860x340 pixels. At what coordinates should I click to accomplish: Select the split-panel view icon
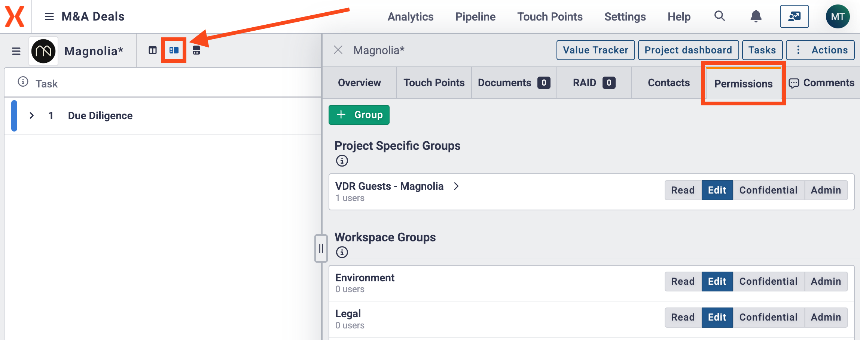pyautogui.click(x=174, y=50)
